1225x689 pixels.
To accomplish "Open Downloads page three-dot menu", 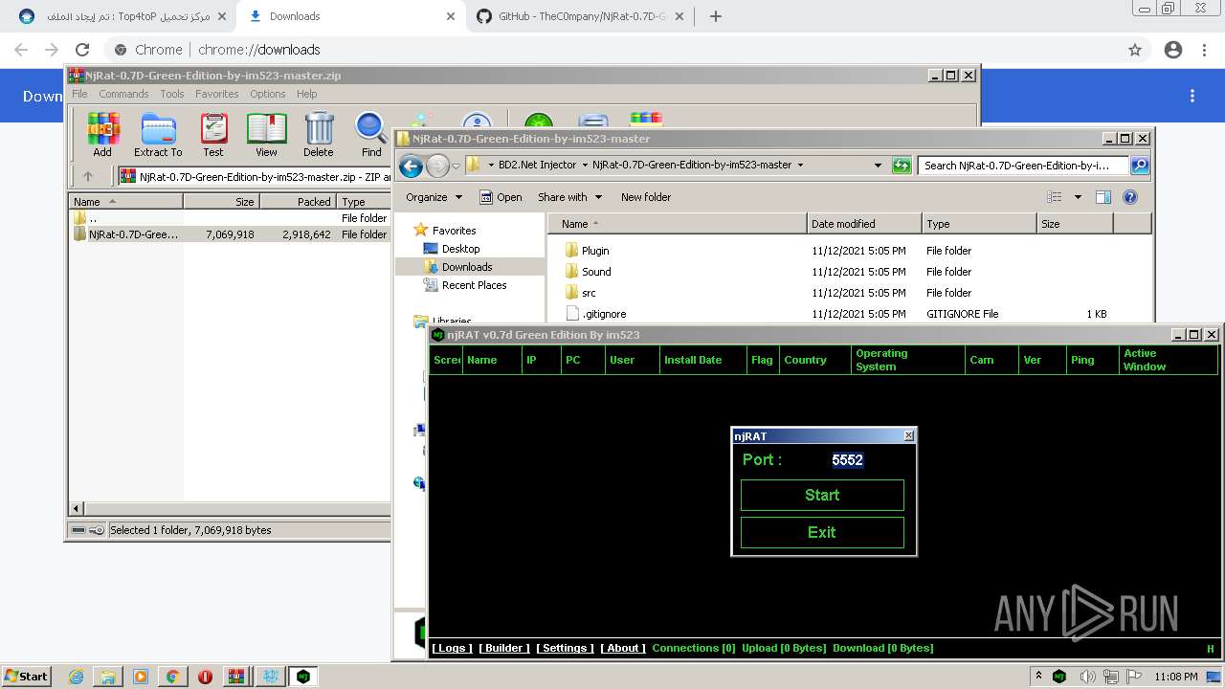I will pyautogui.click(x=1192, y=96).
